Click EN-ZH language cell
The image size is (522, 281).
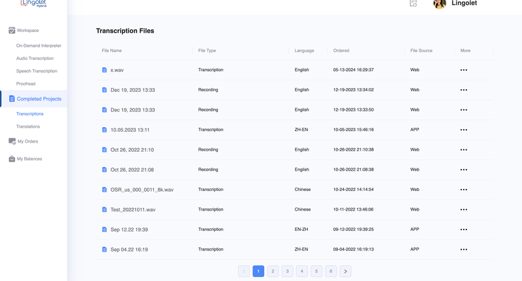[x=301, y=229]
